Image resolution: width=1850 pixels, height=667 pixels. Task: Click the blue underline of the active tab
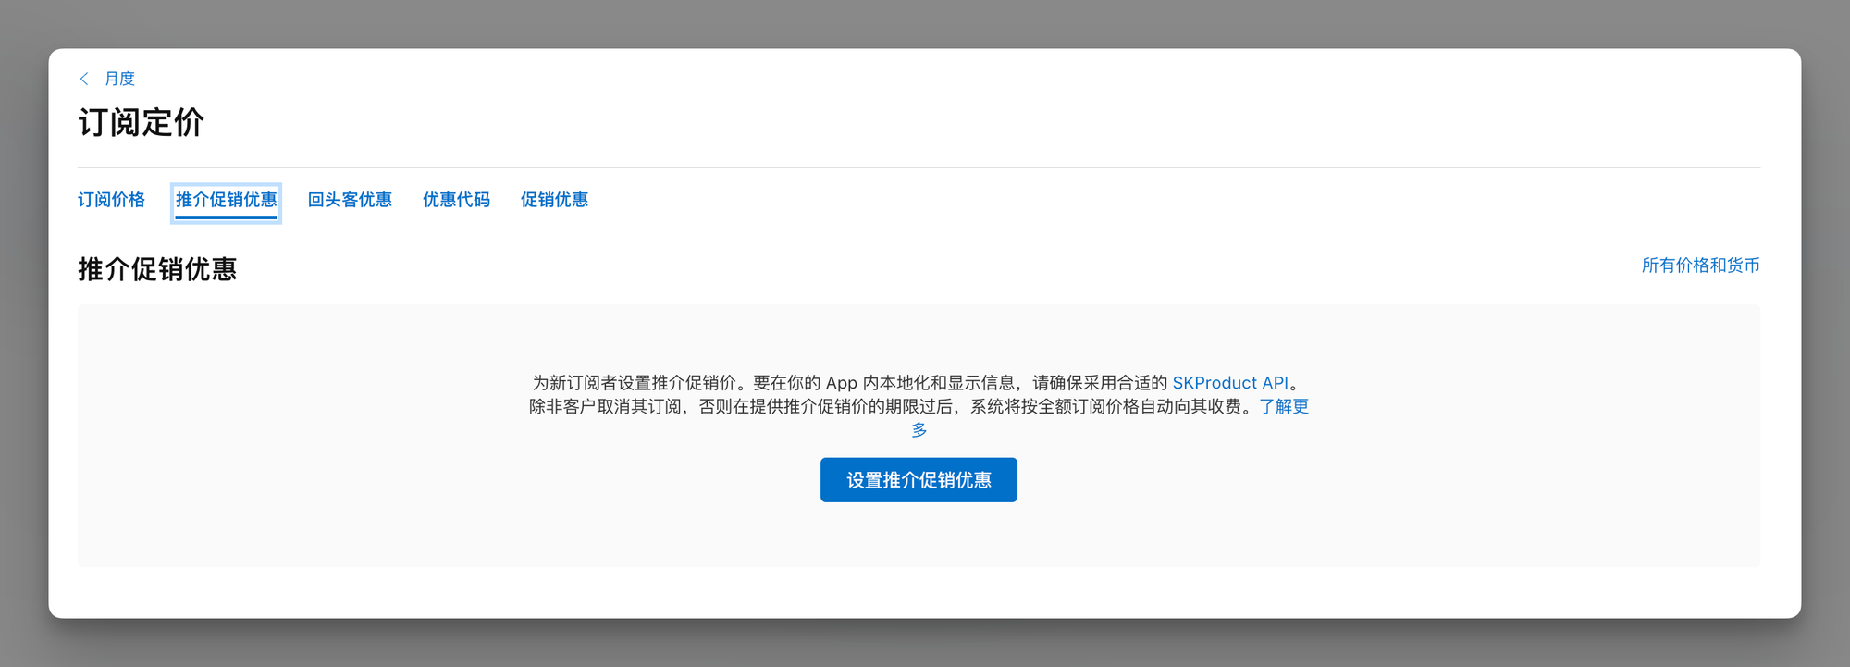coord(227,218)
